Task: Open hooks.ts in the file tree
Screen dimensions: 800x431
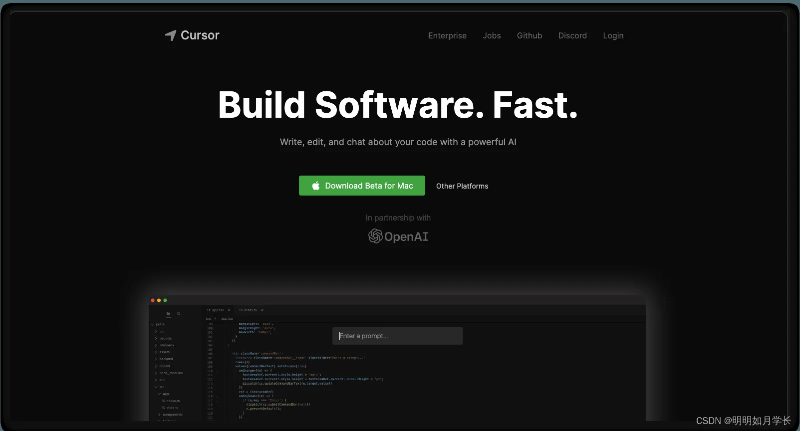Action: point(170,401)
